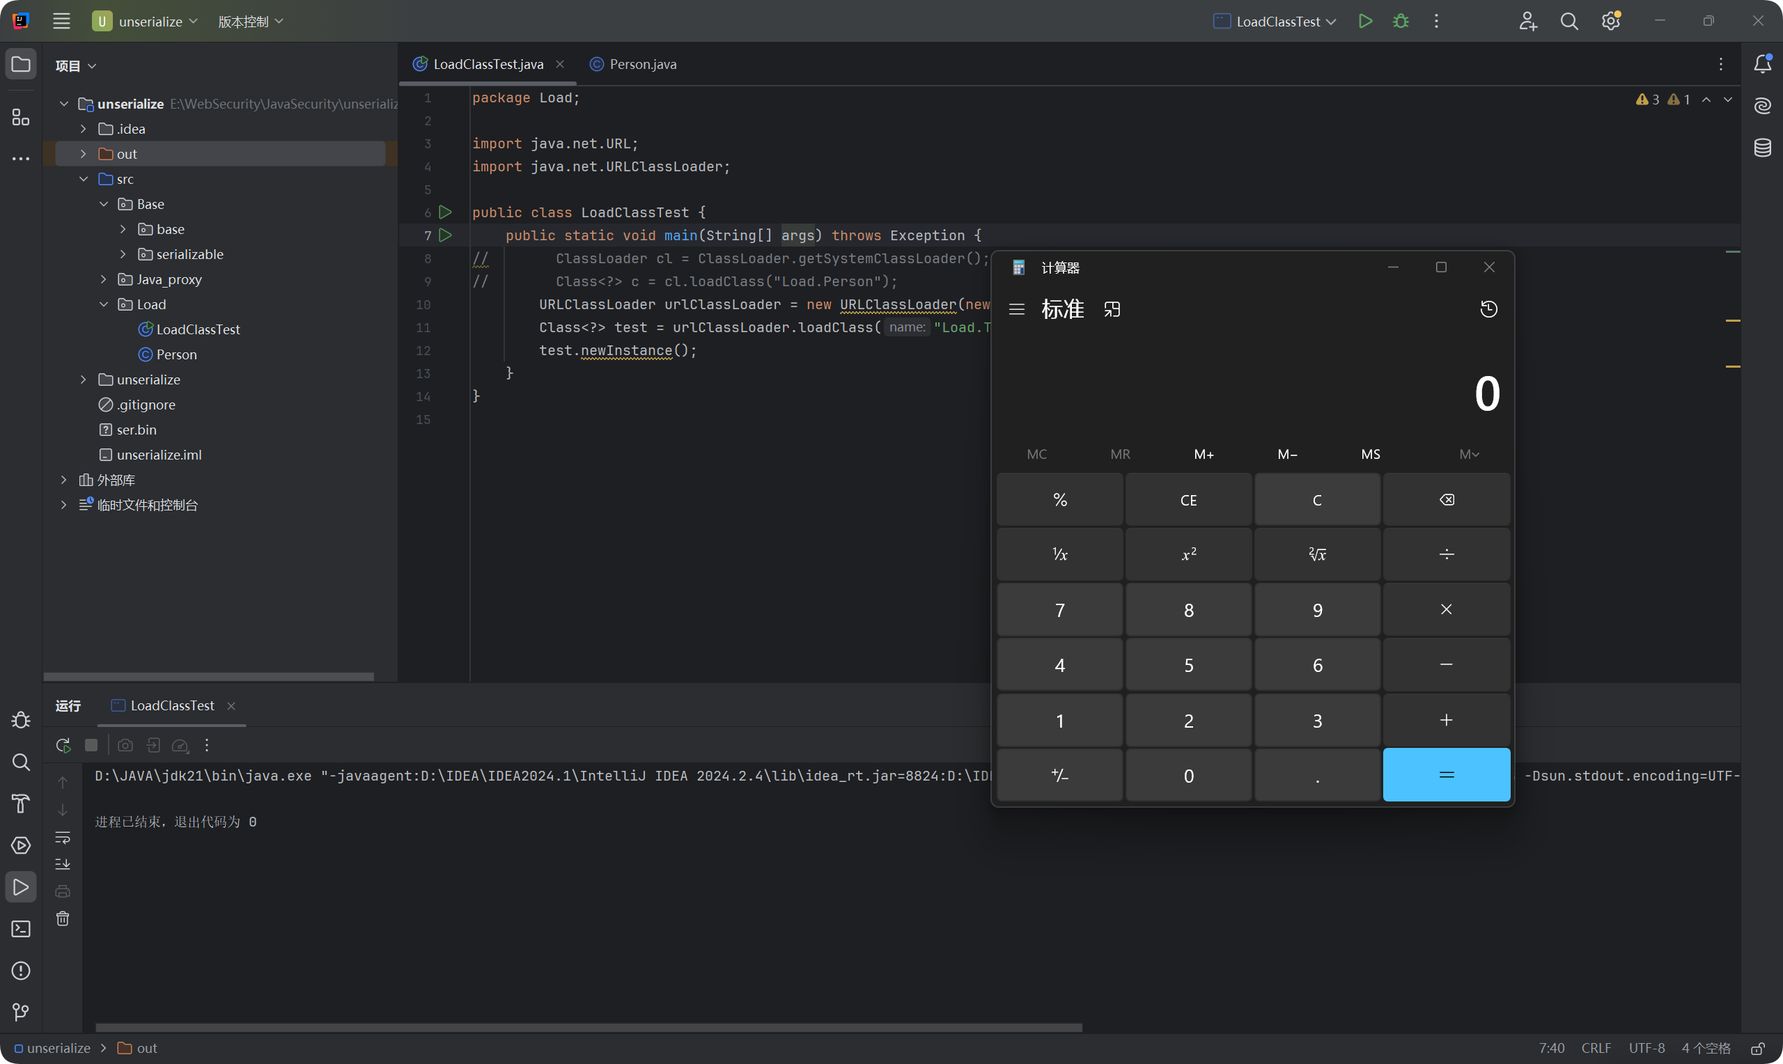Viewport: 1783px width, 1064px height.
Task: Switch to Person.java editor tab
Action: point(633,64)
